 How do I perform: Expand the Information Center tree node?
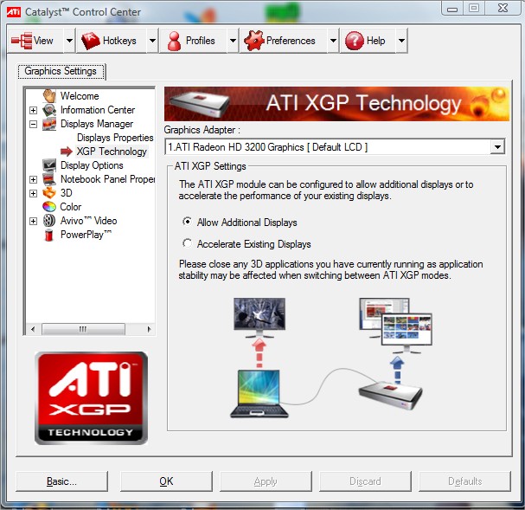coord(33,110)
